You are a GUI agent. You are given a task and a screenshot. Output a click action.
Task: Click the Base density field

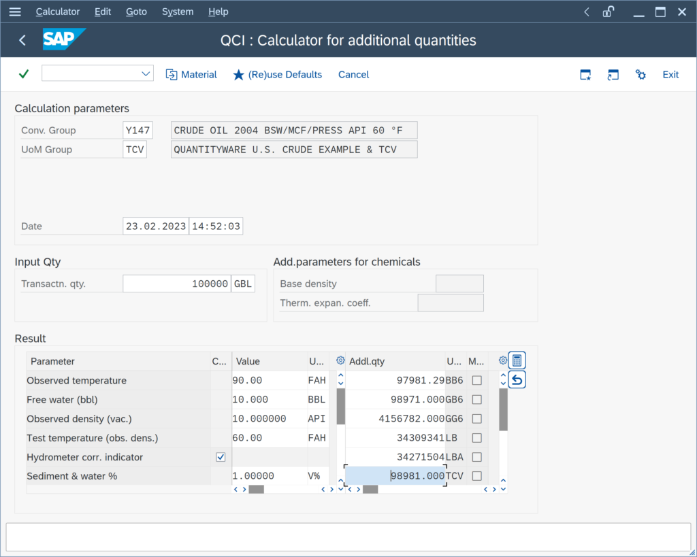pyautogui.click(x=459, y=284)
